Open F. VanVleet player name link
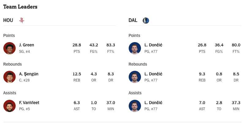 coord(29,103)
